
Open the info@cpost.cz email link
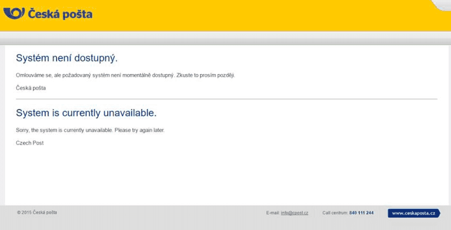tap(294, 213)
